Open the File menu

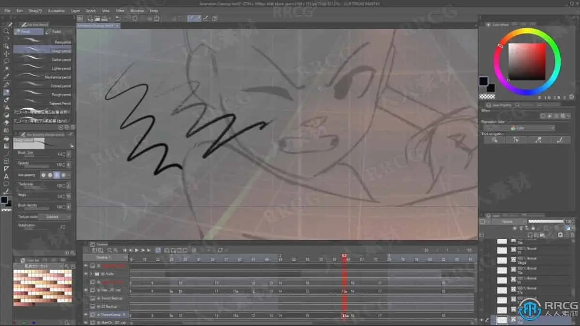point(7,10)
